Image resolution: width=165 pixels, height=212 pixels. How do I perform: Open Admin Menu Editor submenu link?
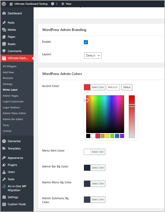point(14,113)
